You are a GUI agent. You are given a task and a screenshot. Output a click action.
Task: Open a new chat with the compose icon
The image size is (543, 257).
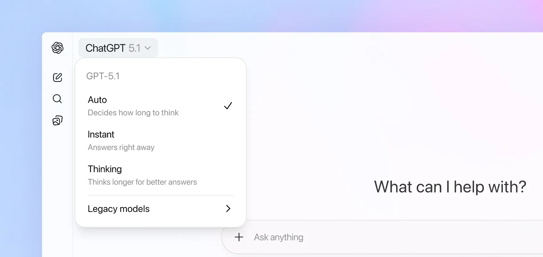(57, 77)
